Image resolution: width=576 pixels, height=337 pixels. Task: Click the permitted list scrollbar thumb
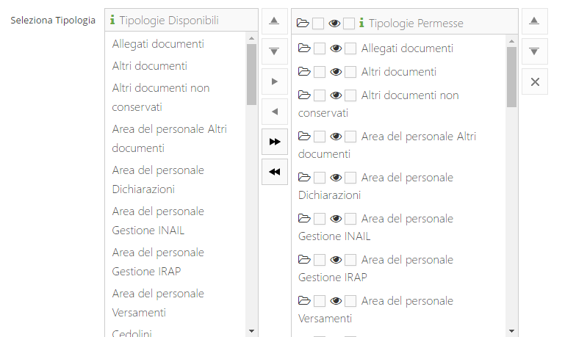(511, 77)
